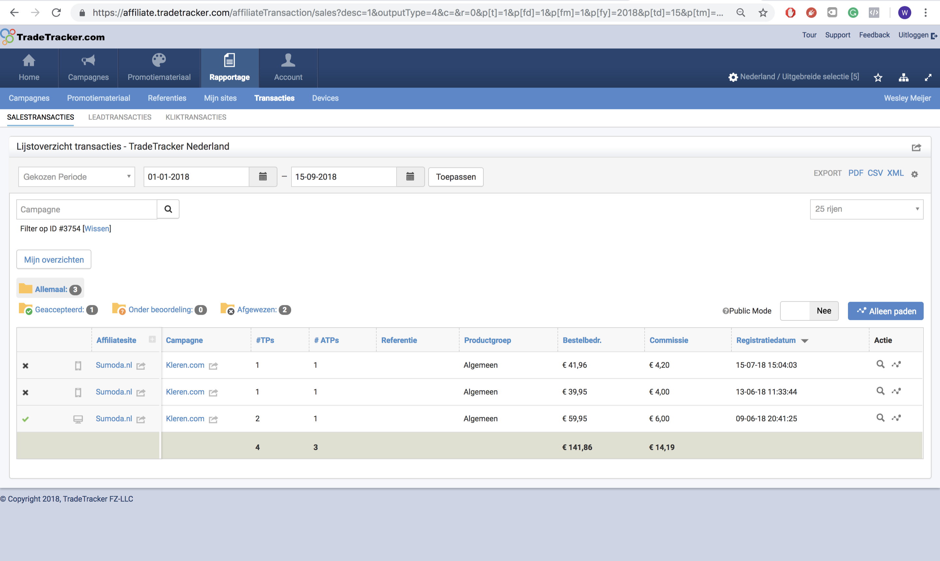The height and width of the screenshot is (561, 940).
Task: Click the Uitloggen logout link
Action: [x=918, y=35]
